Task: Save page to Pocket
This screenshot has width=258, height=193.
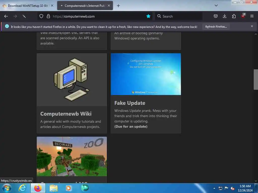Action: (216, 16)
